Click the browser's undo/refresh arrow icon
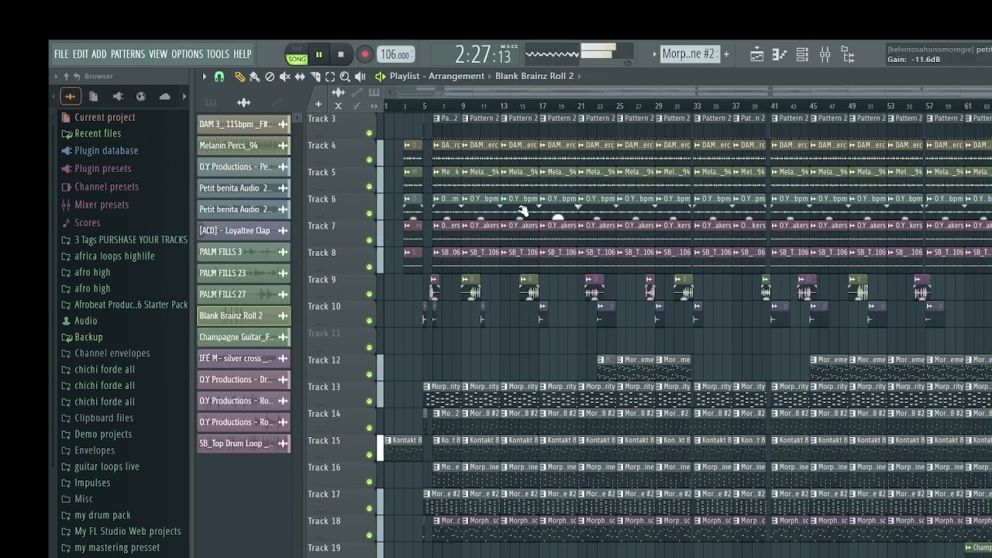This screenshot has height=558, width=992. (77, 76)
